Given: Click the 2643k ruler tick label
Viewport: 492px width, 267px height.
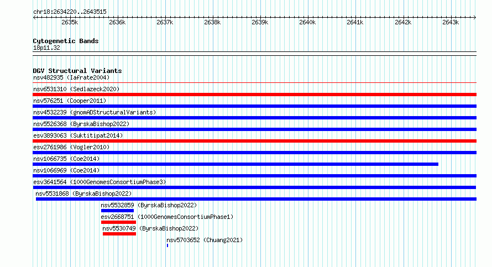Looking at the screenshot, I should [451, 22].
